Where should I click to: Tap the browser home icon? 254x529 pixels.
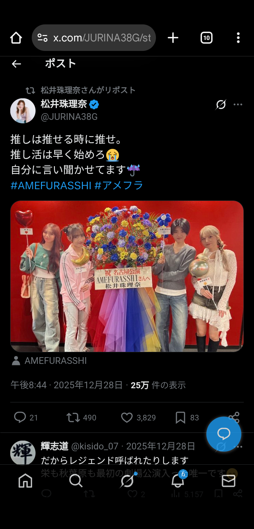(x=16, y=38)
